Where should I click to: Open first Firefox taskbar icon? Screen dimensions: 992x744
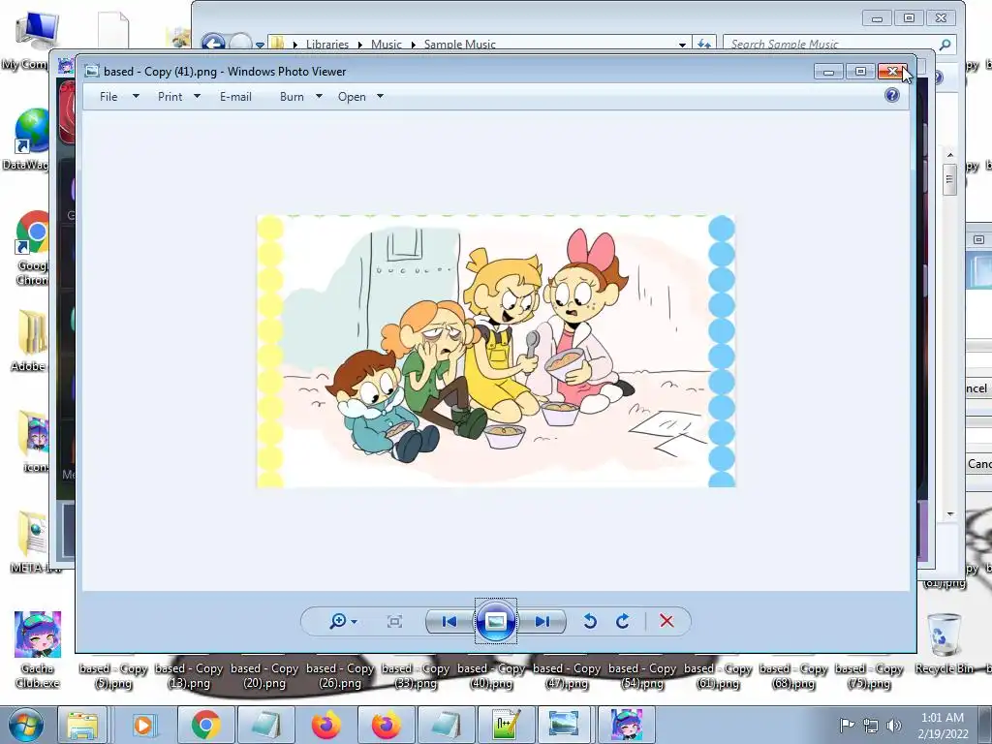[x=326, y=725]
